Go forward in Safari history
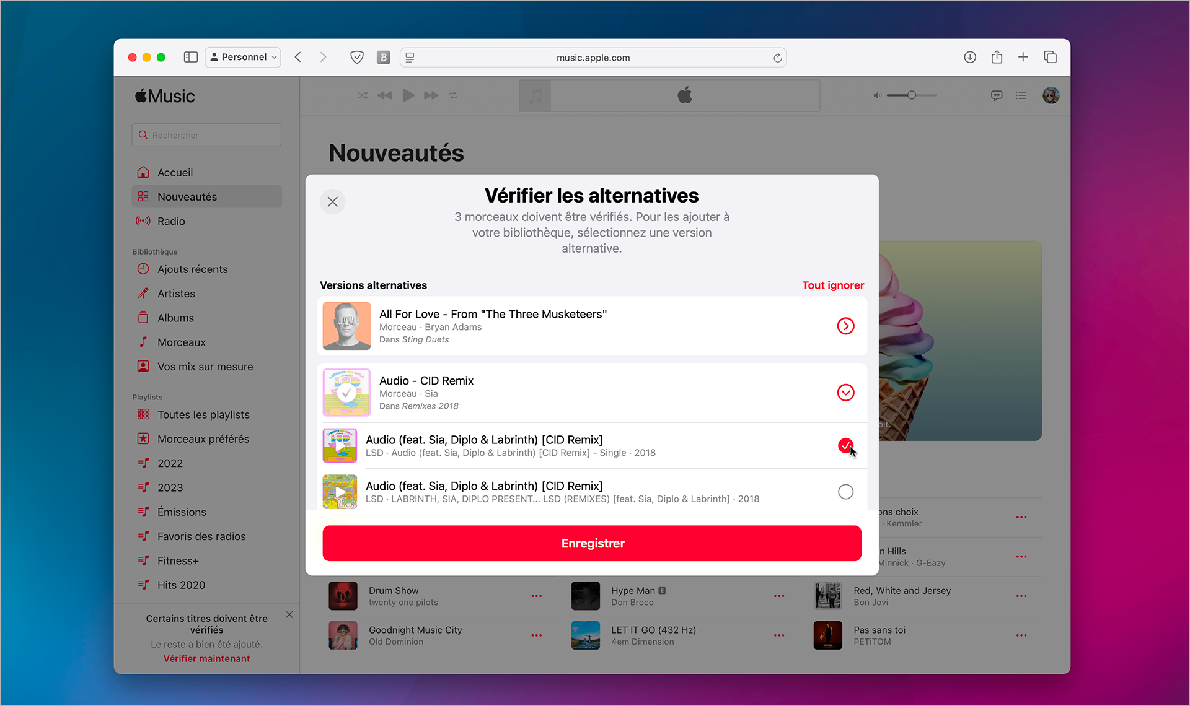Screen dimensions: 1190x706 (x=323, y=58)
